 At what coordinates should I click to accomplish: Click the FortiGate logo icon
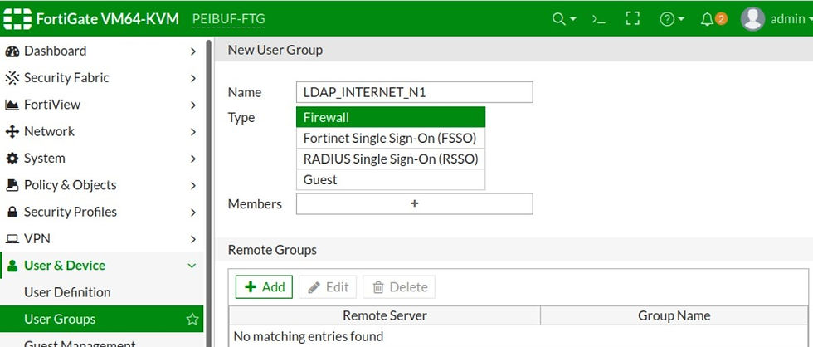tap(17, 18)
